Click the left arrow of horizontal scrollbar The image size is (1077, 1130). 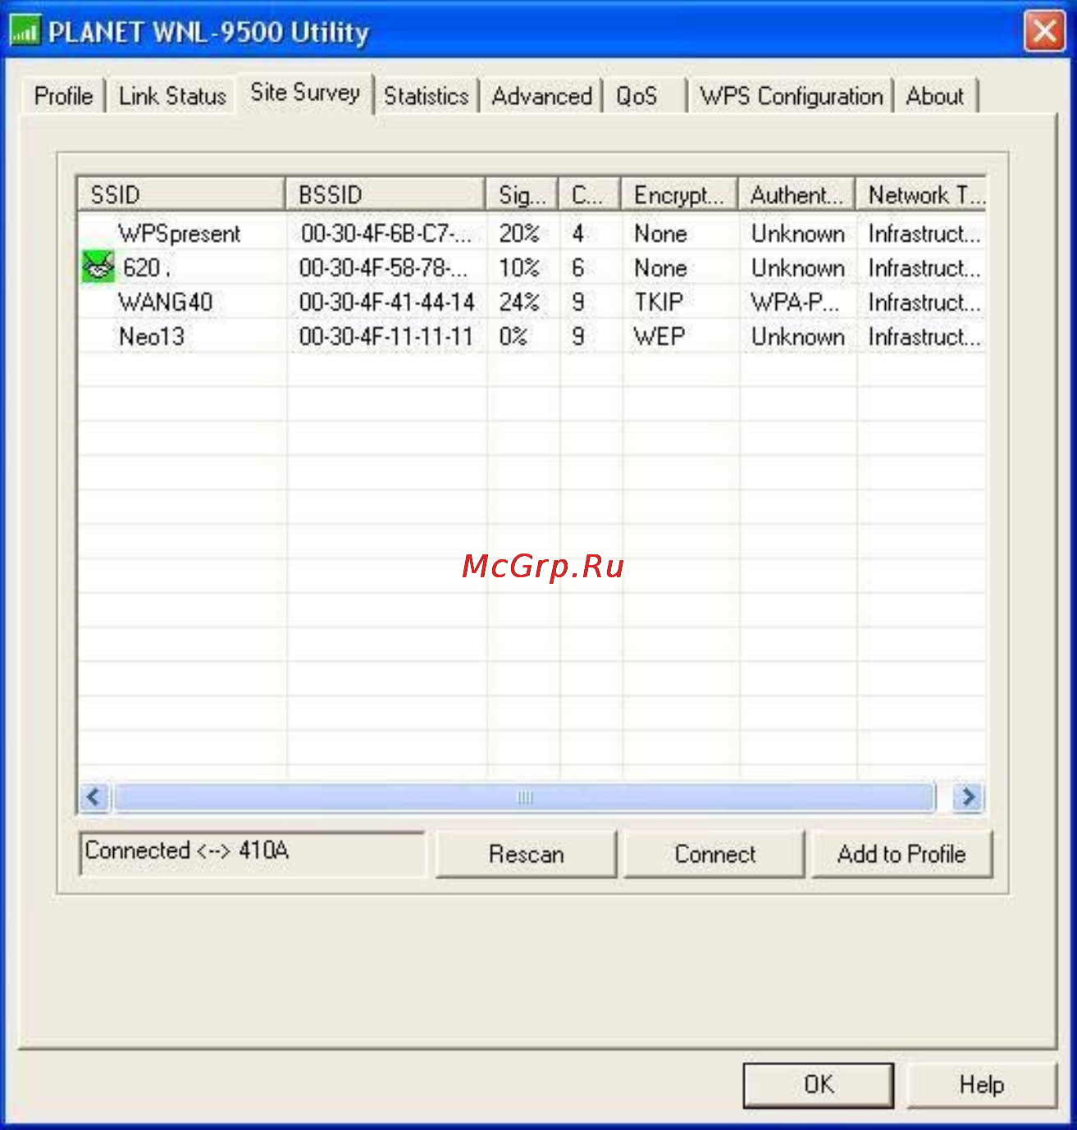coord(94,796)
